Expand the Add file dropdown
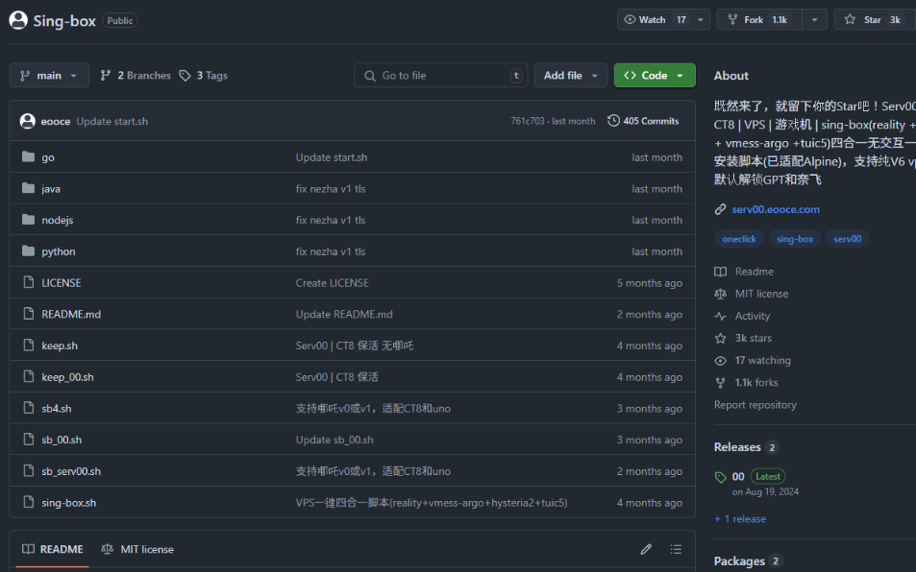Screen dimensions: 916x572 pyautogui.click(x=571, y=75)
